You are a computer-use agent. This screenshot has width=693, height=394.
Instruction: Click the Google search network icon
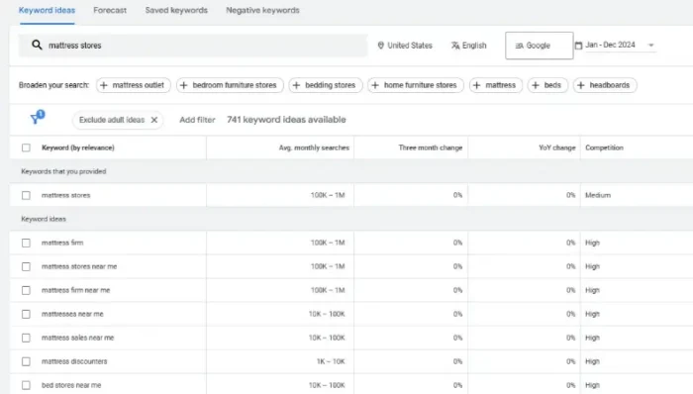pos(520,46)
